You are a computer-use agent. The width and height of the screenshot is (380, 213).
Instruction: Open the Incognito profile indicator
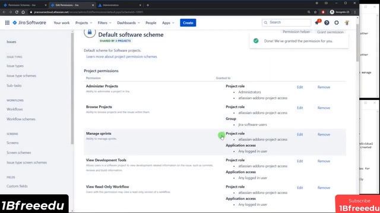point(340,12)
